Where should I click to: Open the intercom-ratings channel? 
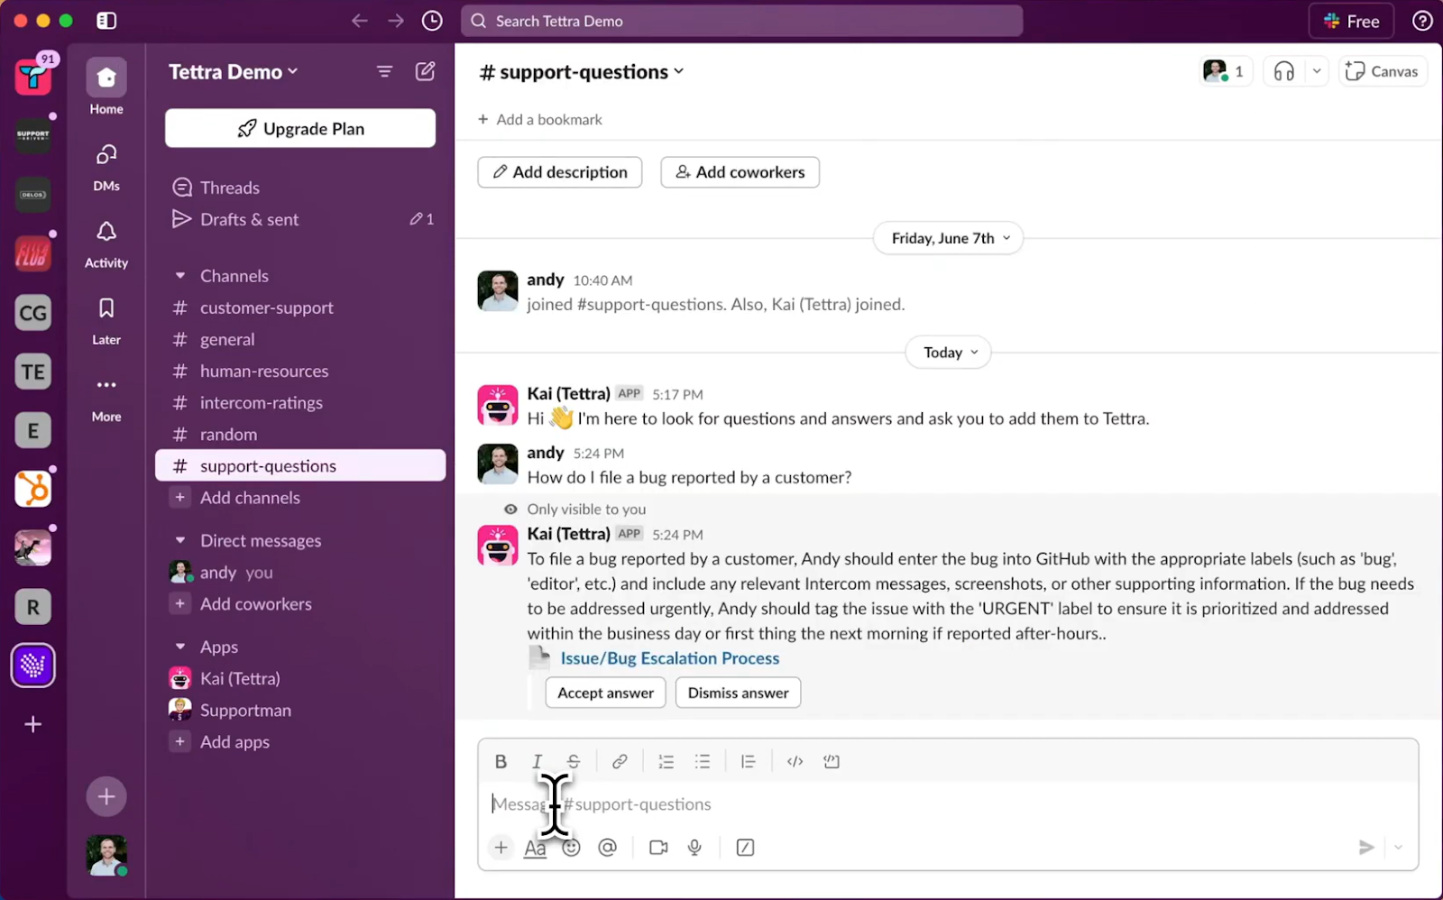[x=300, y=402]
